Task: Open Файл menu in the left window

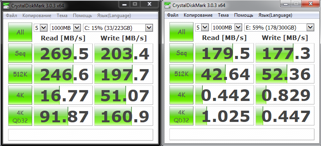Action: coord(12,16)
